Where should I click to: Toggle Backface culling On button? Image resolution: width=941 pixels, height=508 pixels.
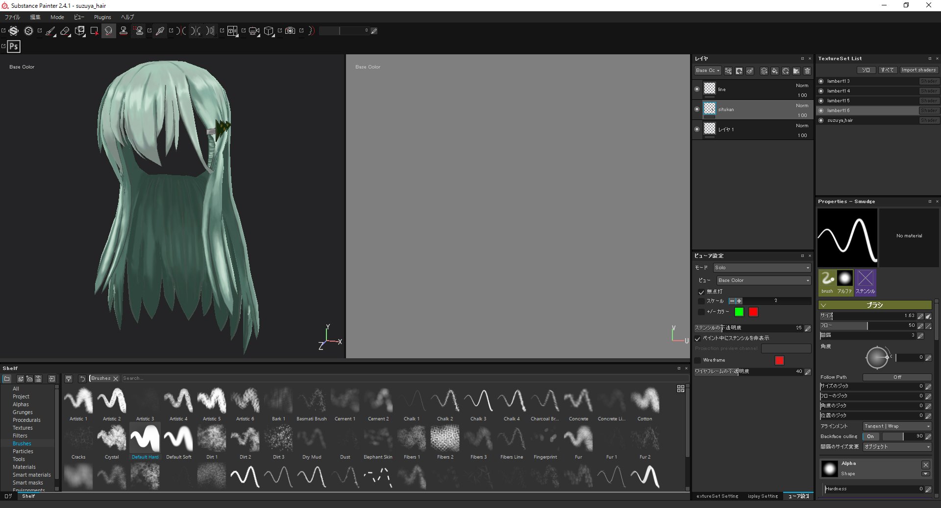(870, 437)
